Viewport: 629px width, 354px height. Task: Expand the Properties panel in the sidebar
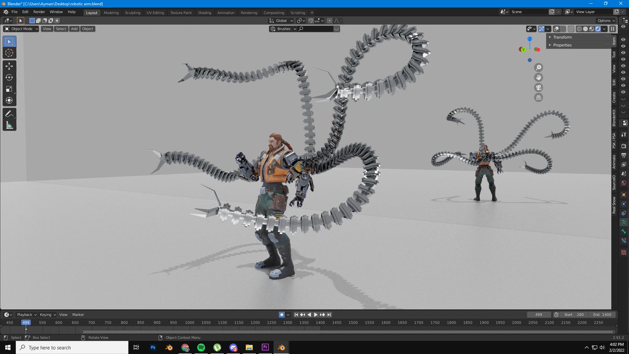click(562, 45)
